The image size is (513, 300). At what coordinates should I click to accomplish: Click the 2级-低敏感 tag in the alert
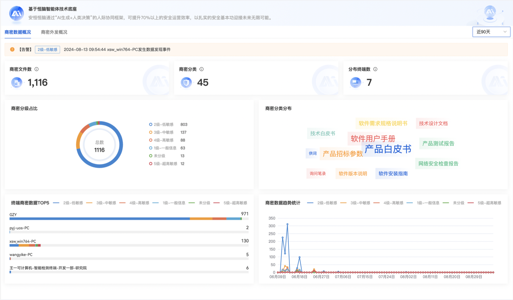[x=47, y=49]
